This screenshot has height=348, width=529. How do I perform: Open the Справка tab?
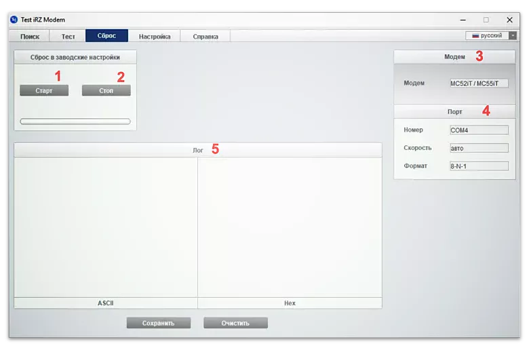point(205,37)
